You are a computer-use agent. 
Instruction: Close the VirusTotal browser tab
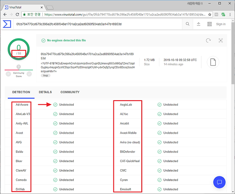[x=42, y=7]
